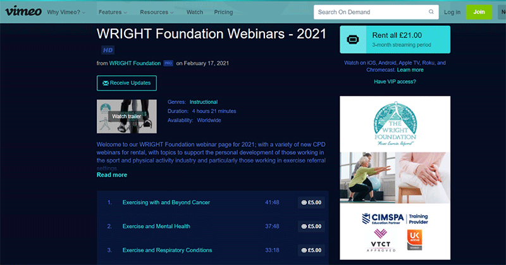Click the Worldwide availability value
This screenshot has width=506, height=265.
click(209, 120)
